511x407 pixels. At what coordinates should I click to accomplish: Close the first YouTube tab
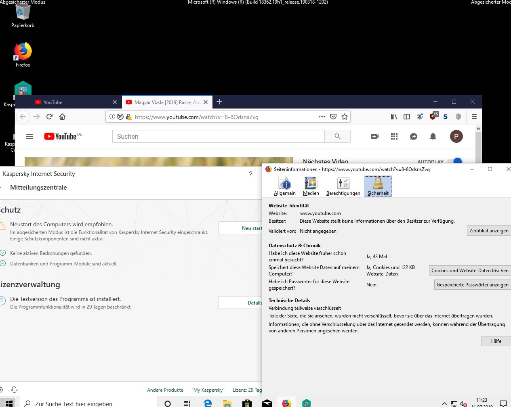[x=115, y=102]
